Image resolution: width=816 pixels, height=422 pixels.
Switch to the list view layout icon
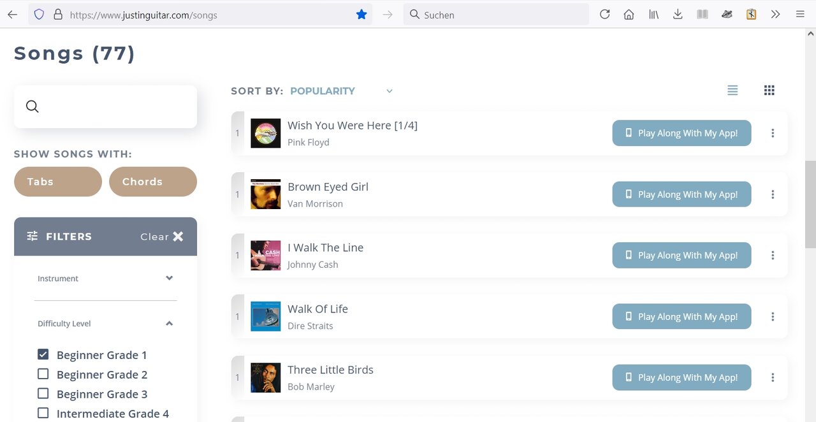tap(732, 91)
